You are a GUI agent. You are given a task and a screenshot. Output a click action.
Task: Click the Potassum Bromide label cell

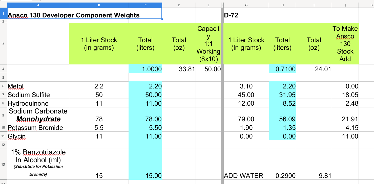coord(38,128)
